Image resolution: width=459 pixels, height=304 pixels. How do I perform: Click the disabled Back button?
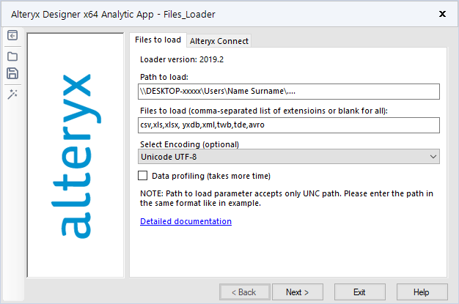coord(244,292)
